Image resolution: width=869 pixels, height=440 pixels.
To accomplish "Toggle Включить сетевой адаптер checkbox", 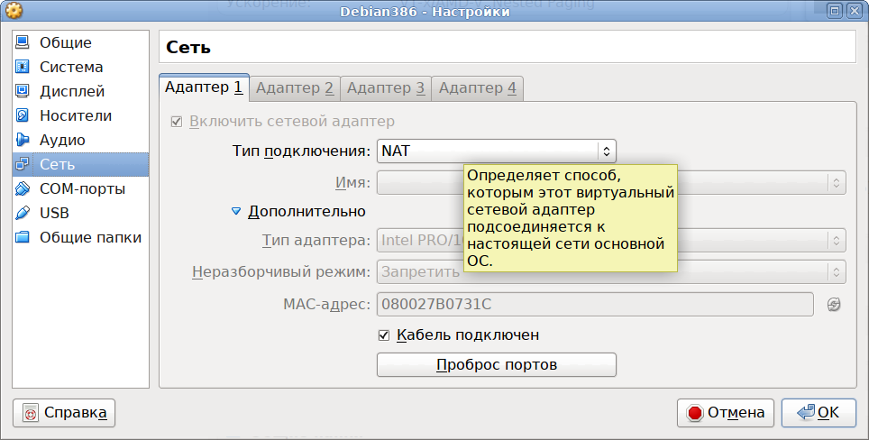I will click(177, 121).
